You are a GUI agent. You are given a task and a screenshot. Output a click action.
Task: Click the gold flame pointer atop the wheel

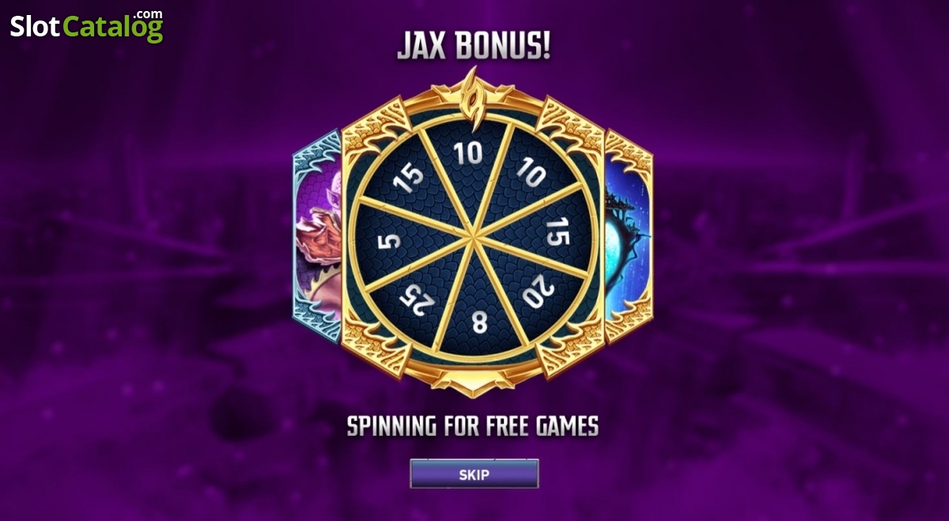(x=473, y=91)
